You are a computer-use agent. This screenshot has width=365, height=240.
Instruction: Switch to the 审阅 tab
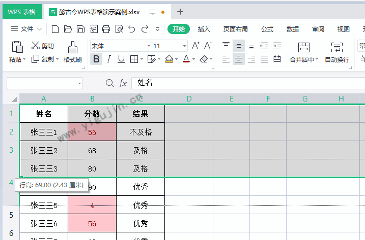[x=318, y=29]
